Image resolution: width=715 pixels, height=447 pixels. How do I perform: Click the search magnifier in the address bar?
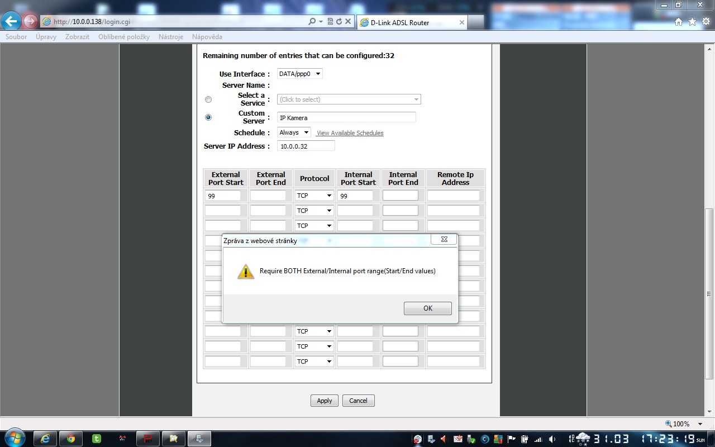[x=312, y=22]
